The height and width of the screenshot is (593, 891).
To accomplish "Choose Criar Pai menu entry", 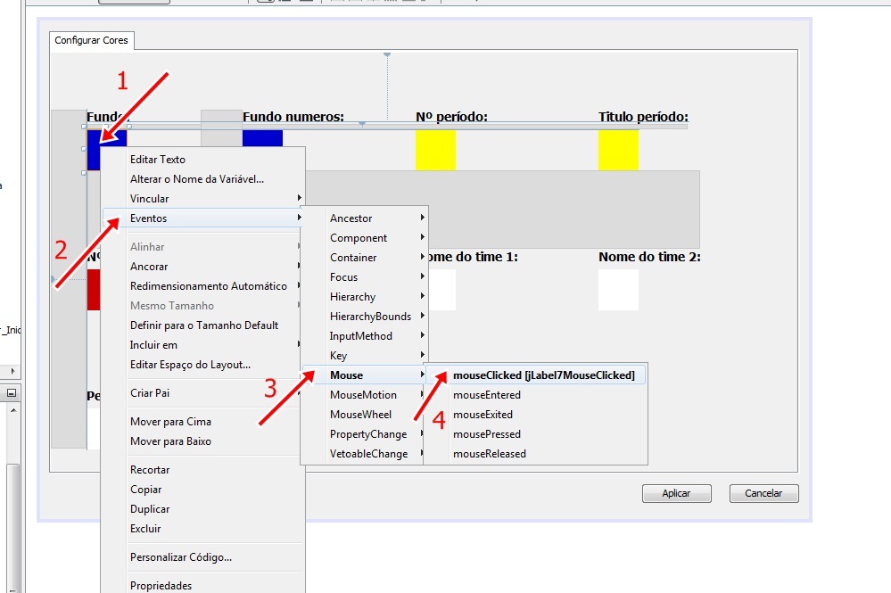I will pos(202,393).
